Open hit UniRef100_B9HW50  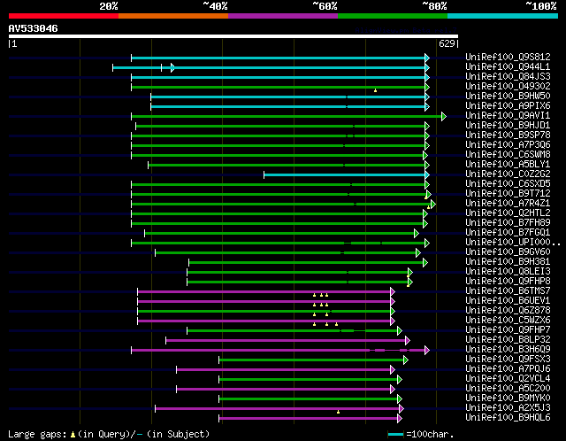[x=508, y=96]
